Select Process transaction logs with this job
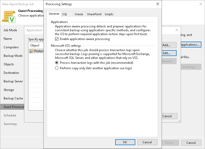 [x=57, y=63]
